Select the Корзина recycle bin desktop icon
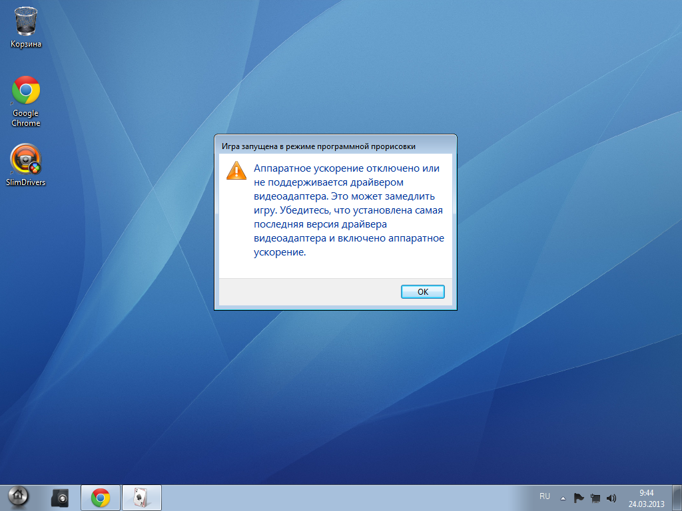682x511 pixels. [26, 27]
